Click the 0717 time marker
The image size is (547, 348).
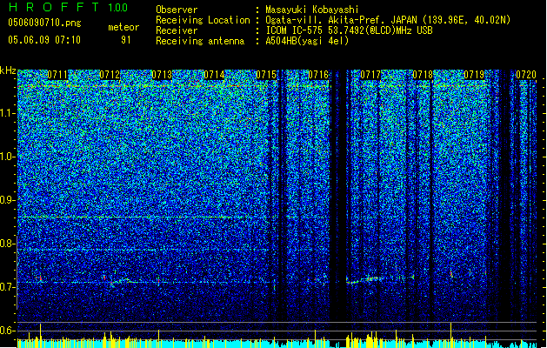370,75
